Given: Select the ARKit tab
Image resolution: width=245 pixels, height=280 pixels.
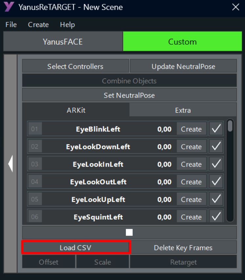Looking at the screenshot, I should point(76,110).
